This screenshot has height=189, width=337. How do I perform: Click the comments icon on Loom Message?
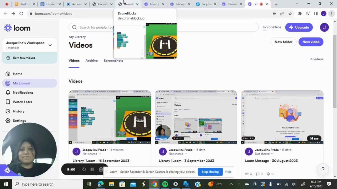tap(258, 174)
